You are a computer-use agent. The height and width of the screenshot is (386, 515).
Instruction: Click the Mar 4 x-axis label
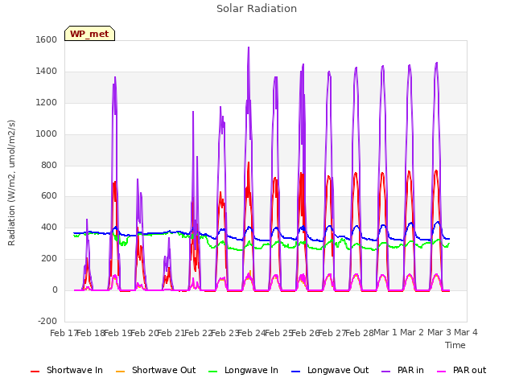tap(466, 332)
